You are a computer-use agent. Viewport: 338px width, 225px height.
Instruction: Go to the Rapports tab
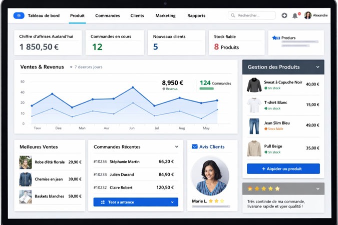196,15
